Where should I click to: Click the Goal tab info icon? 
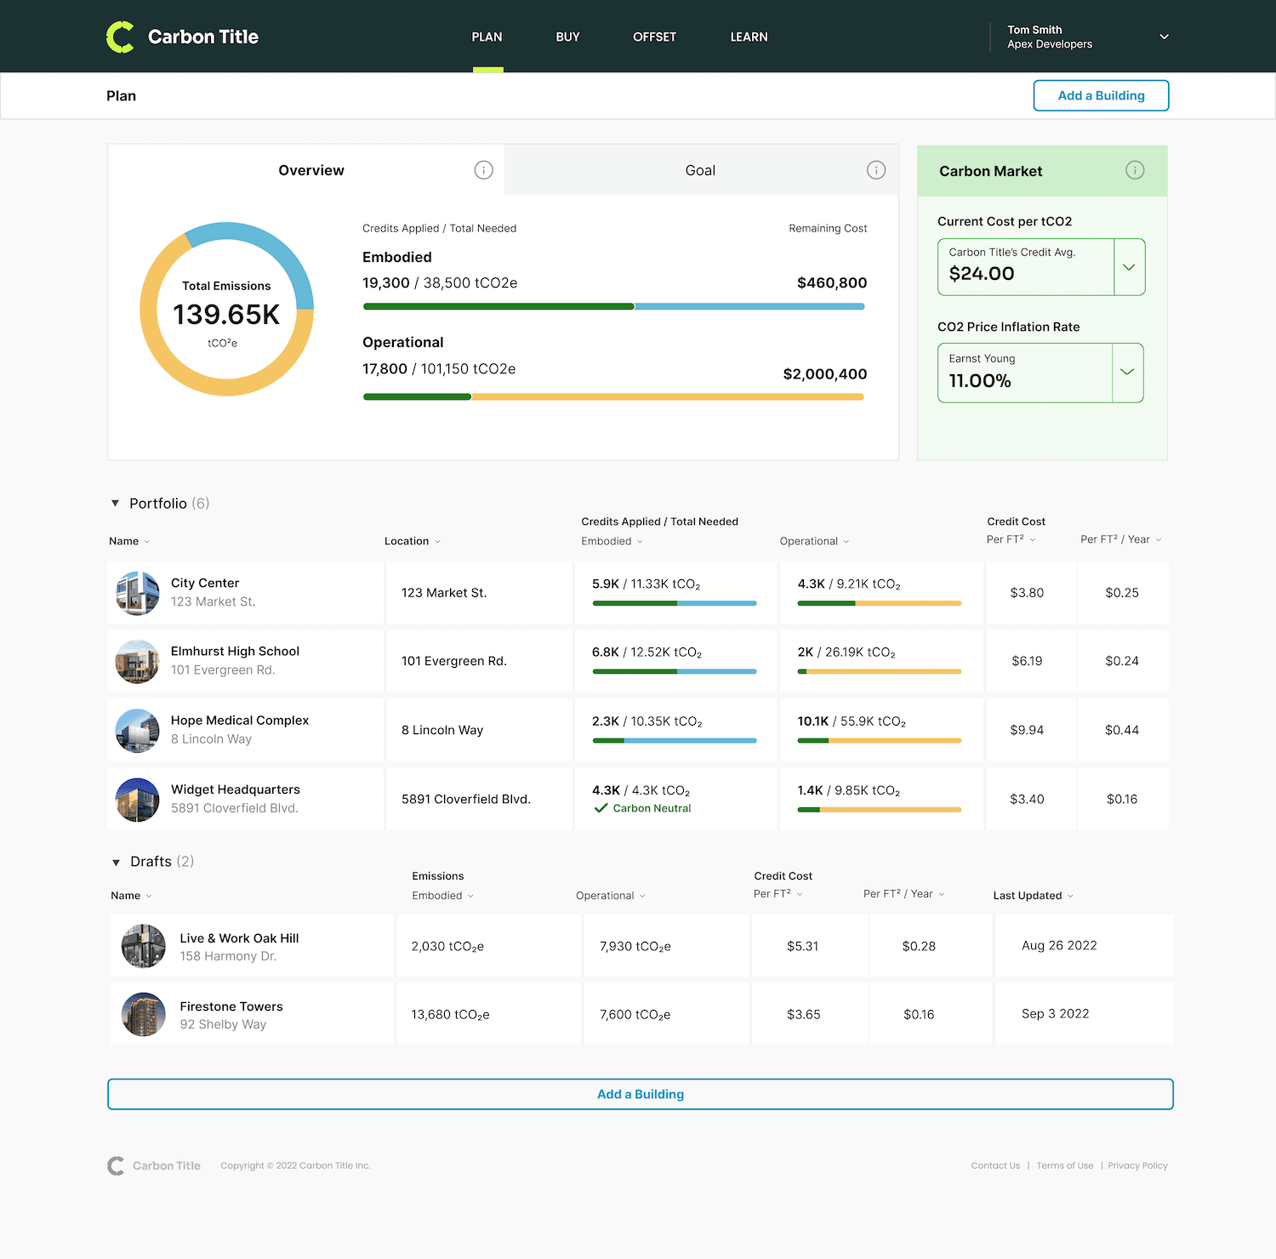(x=875, y=170)
